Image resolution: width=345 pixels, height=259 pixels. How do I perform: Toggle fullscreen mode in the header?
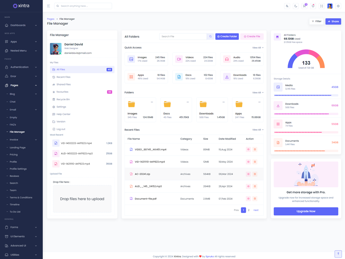321,6
